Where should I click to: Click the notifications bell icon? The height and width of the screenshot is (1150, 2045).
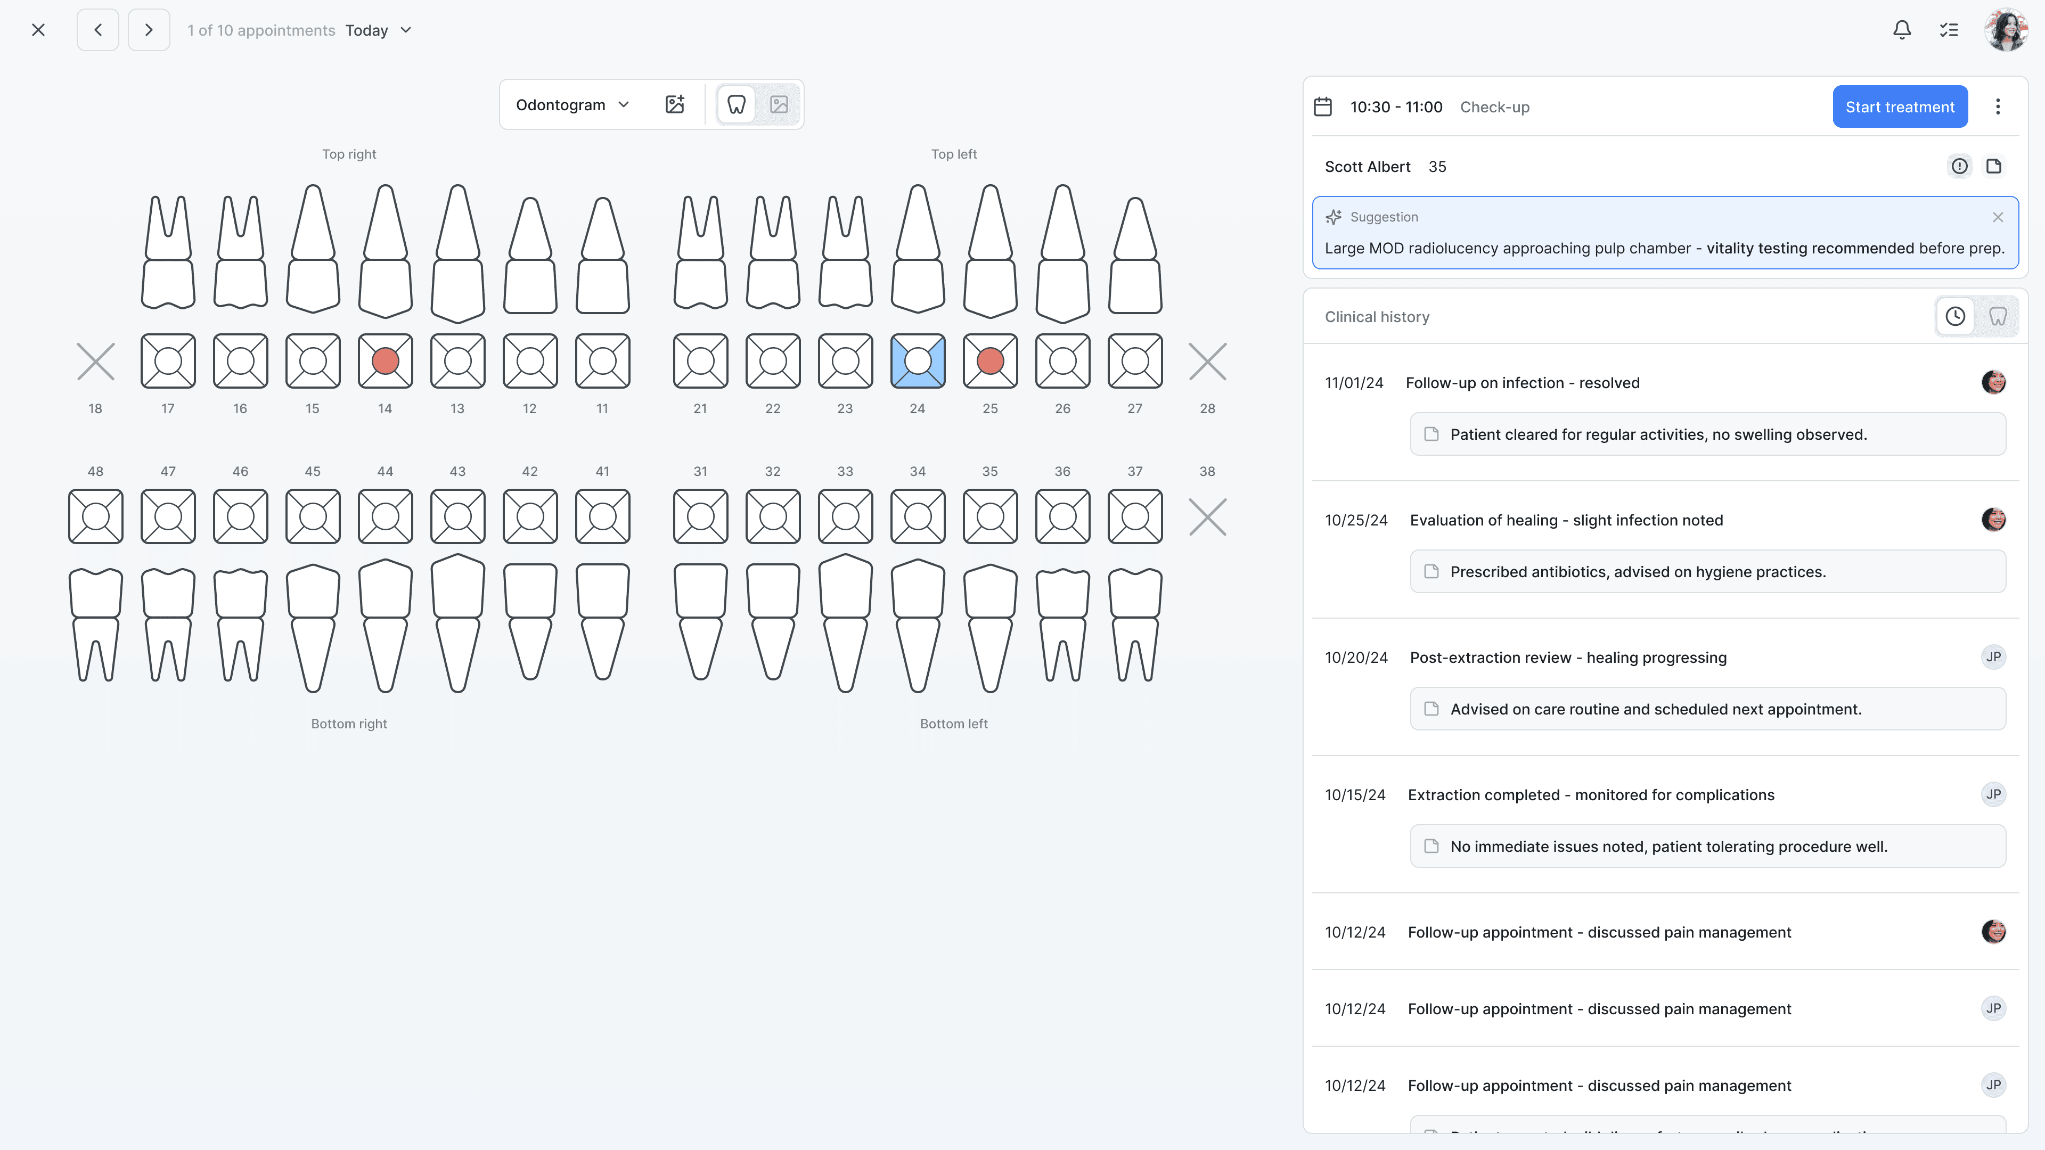coord(1901,30)
